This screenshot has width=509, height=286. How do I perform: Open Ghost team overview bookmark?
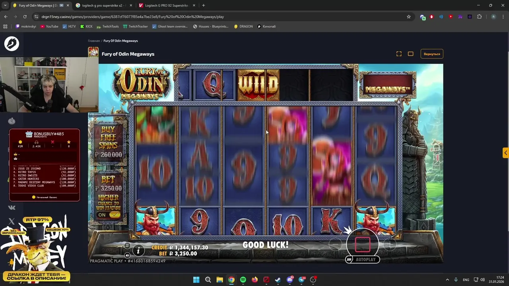[x=170, y=27]
